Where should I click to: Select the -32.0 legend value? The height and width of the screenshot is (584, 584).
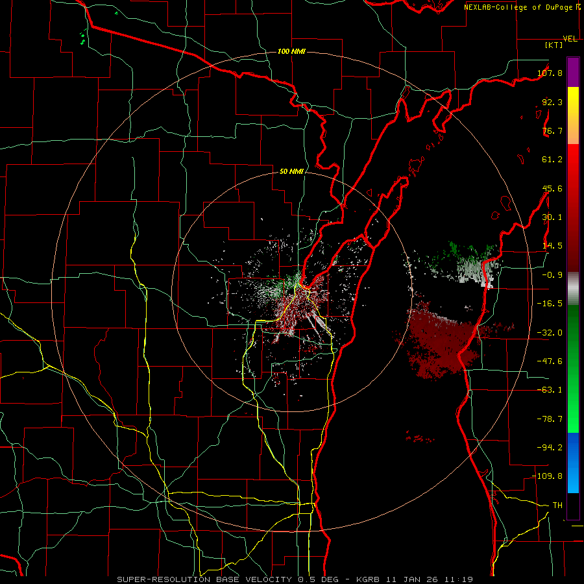coord(550,333)
